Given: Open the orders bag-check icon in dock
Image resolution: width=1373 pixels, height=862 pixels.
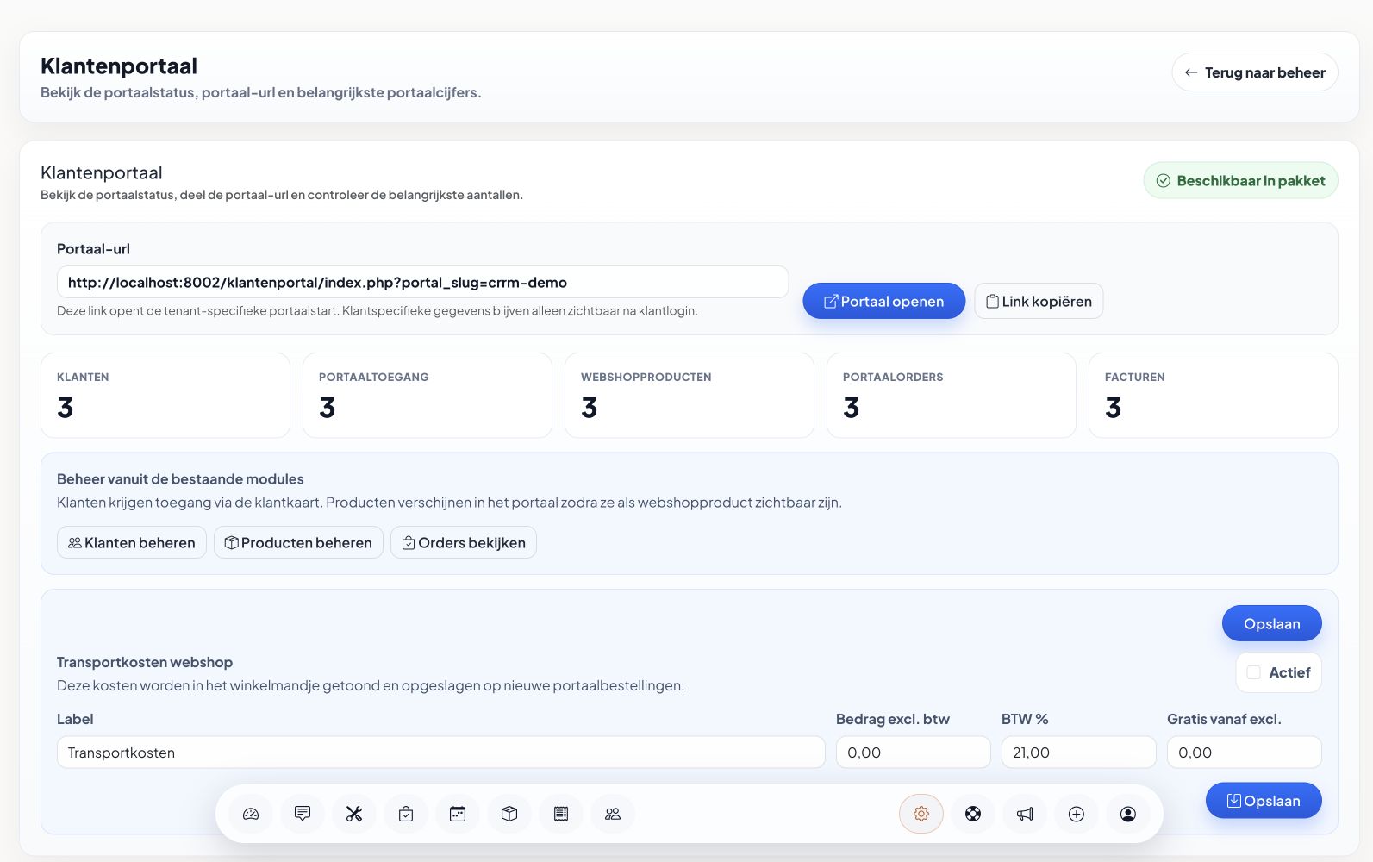Looking at the screenshot, I should [406, 814].
